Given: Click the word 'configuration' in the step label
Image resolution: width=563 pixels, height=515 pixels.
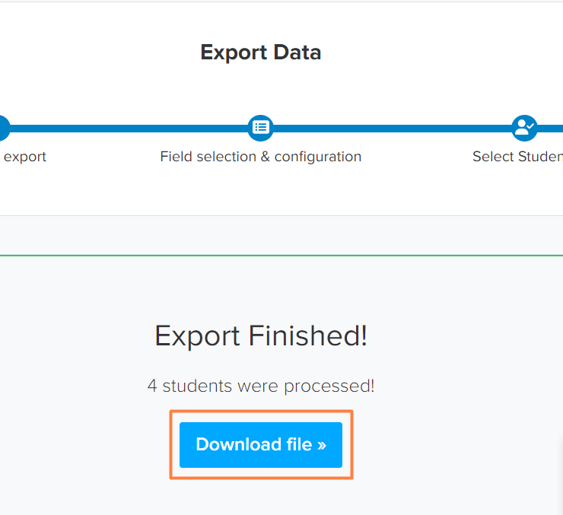Looking at the screenshot, I should (318, 157).
